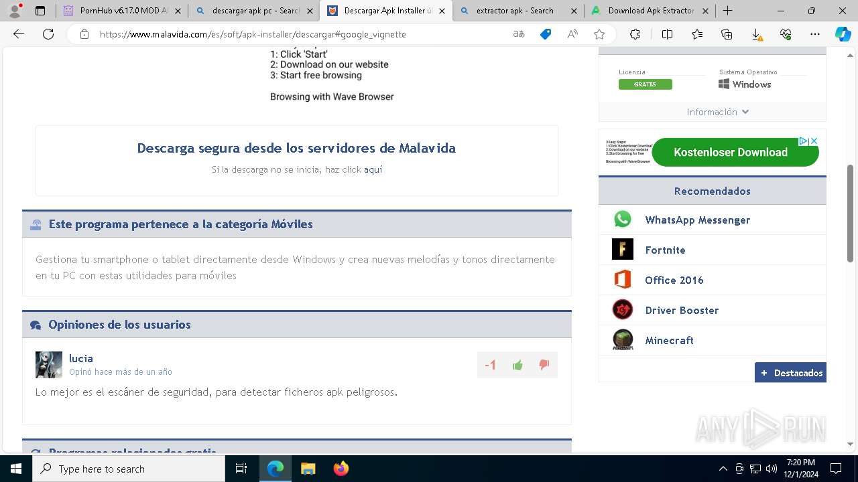Open Windows Start menu
858x482 pixels.
click(16, 469)
